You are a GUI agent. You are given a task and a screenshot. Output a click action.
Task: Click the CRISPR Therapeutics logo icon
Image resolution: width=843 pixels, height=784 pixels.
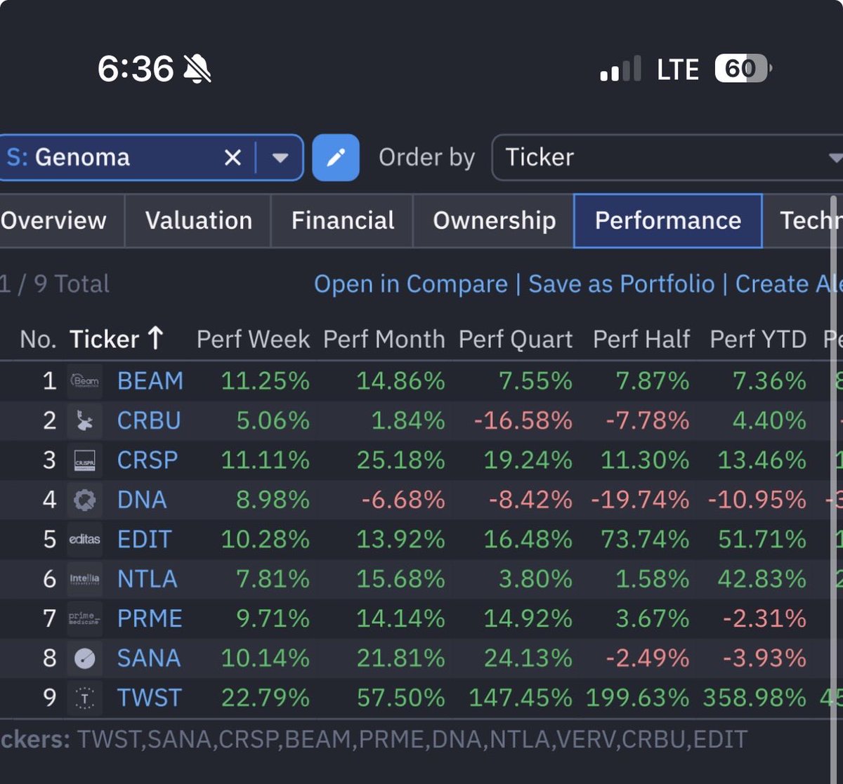click(x=85, y=460)
